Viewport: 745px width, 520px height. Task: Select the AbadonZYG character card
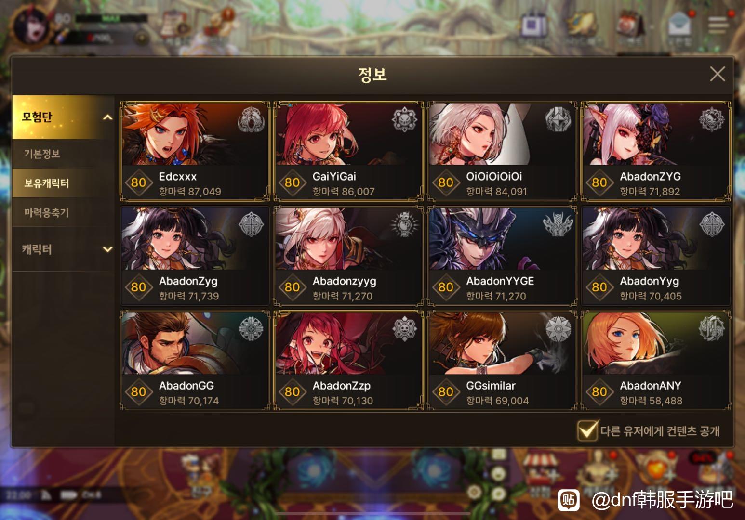[656, 151]
